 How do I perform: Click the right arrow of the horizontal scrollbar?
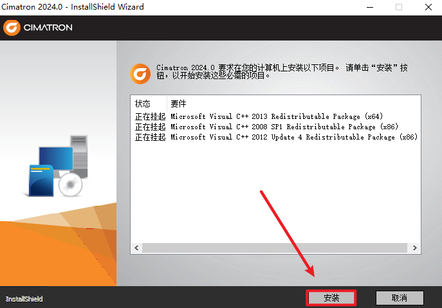click(416, 248)
